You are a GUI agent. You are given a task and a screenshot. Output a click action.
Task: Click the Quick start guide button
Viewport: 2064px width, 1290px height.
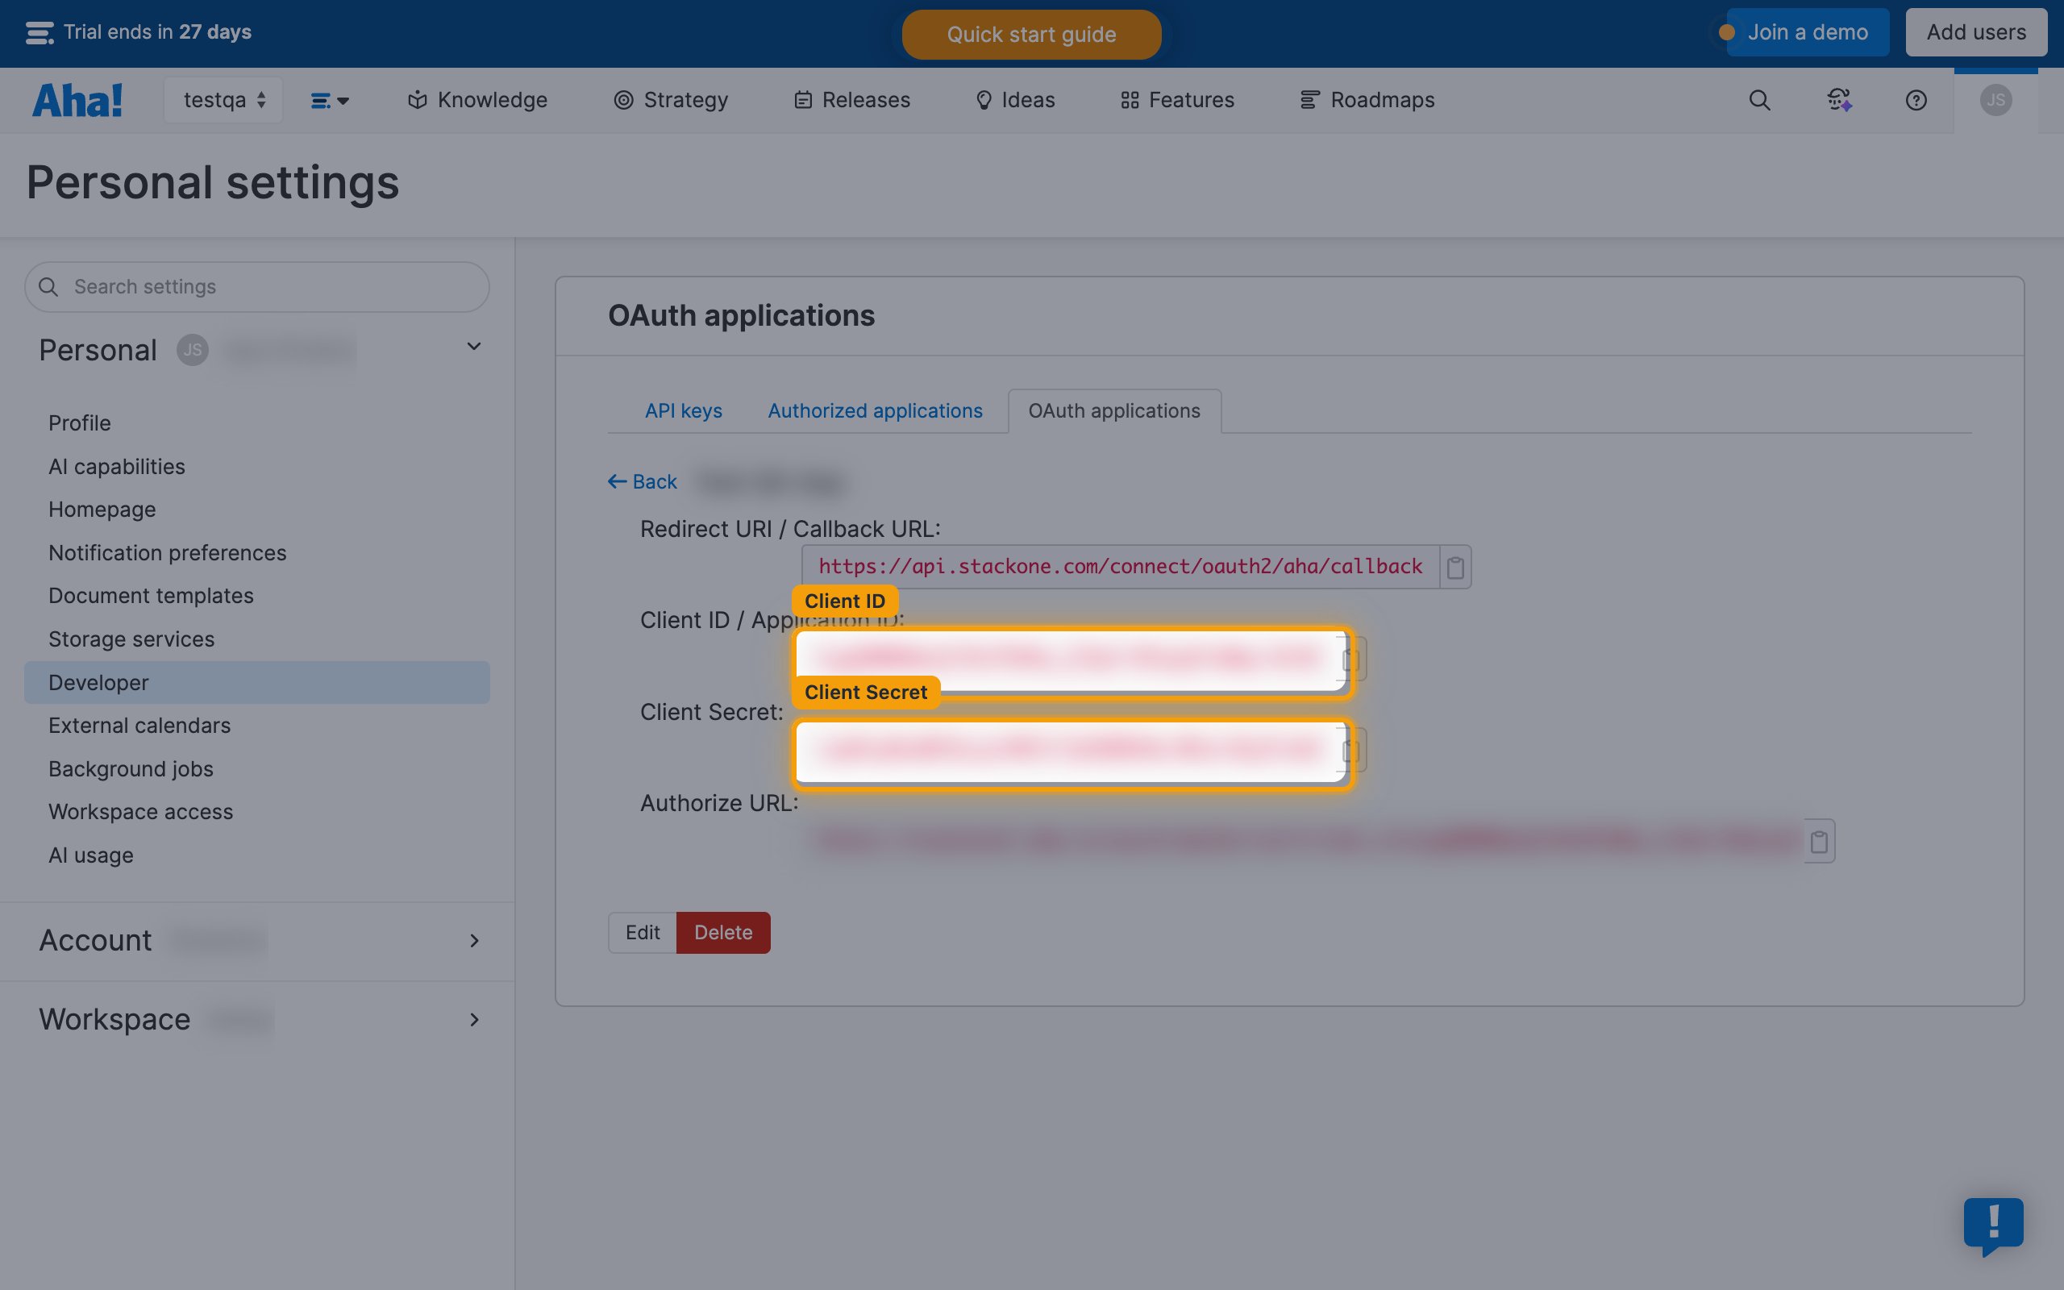pos(1031,34)
